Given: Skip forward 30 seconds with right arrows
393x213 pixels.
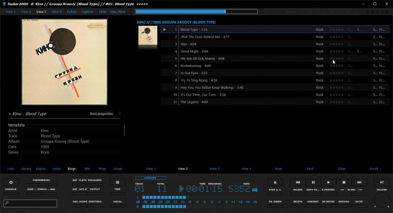Looking at the screenshot, I should (x=360, y=190).
